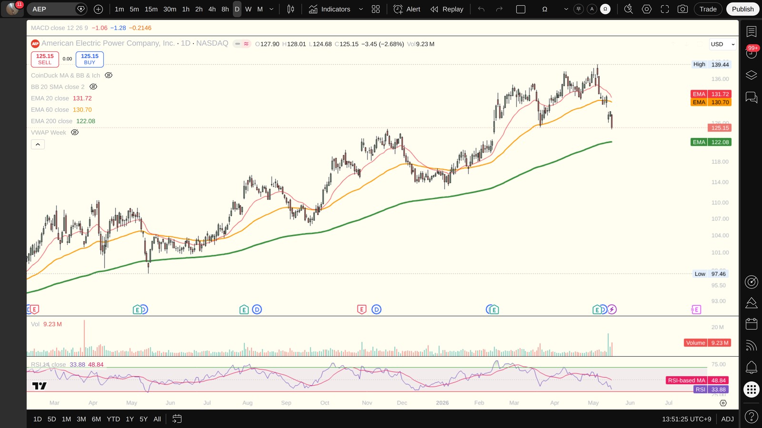The height and width of the screenshot is (428, 762).
Task: Open the layout setup grid icon
Action: tap(376, 9)
